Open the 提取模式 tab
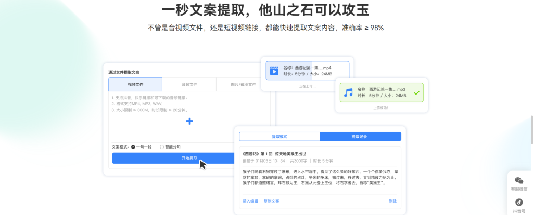 280,137
